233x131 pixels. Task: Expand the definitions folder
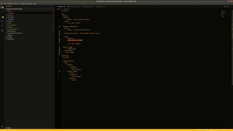(30, 15)
